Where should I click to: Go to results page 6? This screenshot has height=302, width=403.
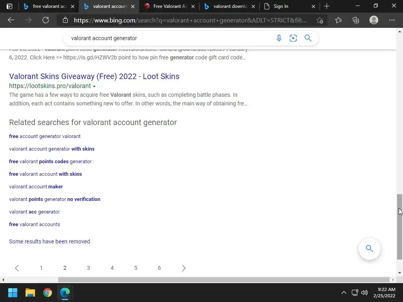159,268
